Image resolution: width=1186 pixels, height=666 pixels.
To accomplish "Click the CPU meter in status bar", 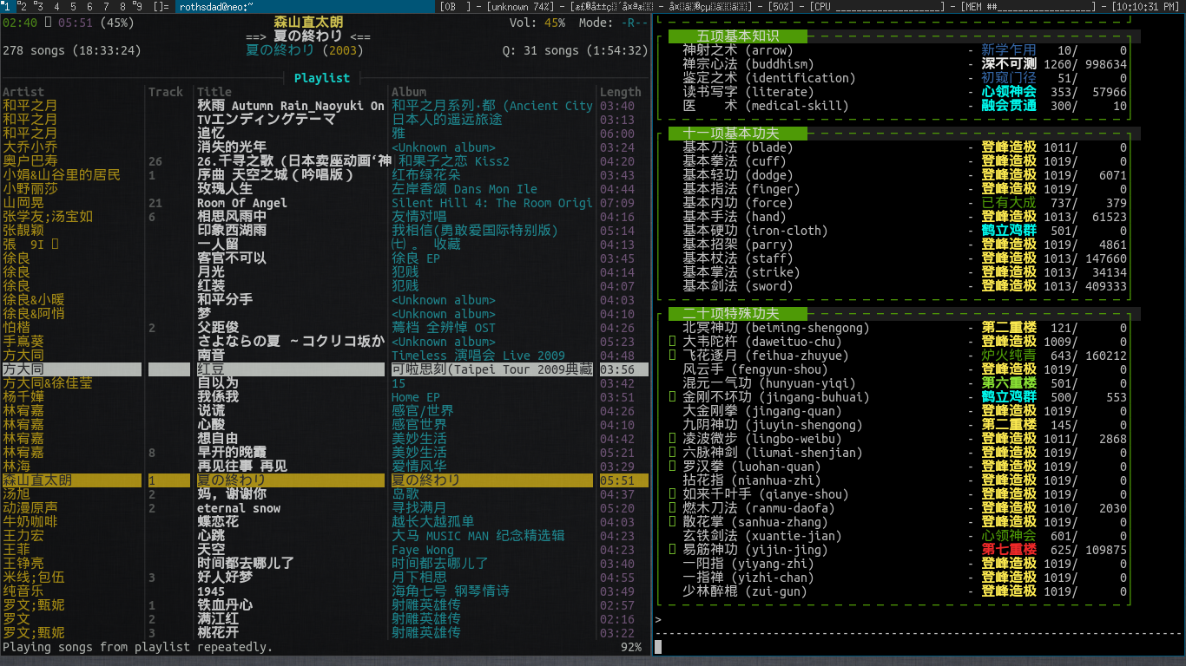I will pyautogui.click(x=877, y=7).
